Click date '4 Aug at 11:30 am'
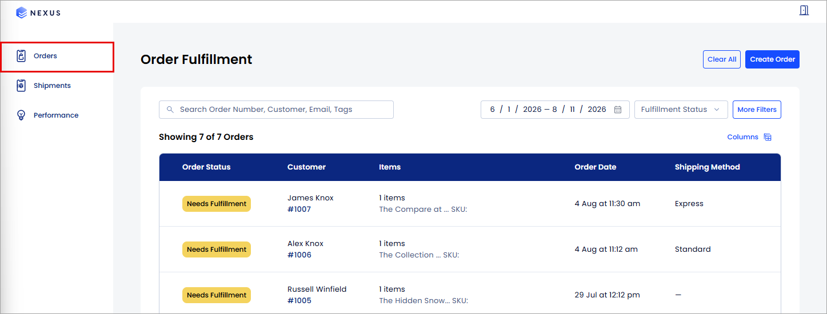The height and width of the screenshot is (314, 827). point(607,204)
